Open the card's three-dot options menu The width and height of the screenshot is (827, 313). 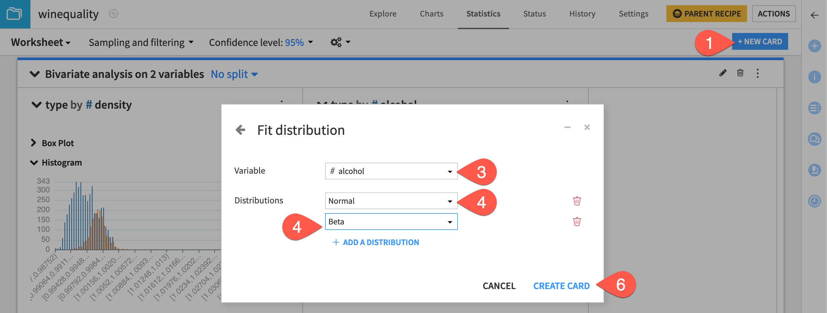click(x=758, y=74)
